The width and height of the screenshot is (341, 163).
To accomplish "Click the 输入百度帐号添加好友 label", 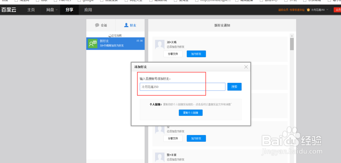I will click(155, 79).
